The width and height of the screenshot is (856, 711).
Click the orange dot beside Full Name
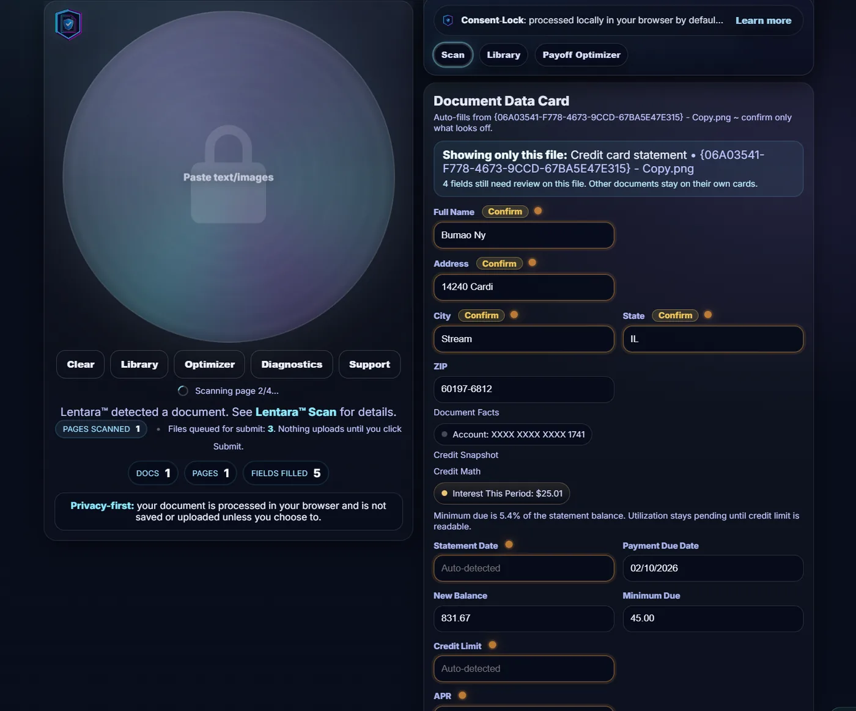(538, 211)
